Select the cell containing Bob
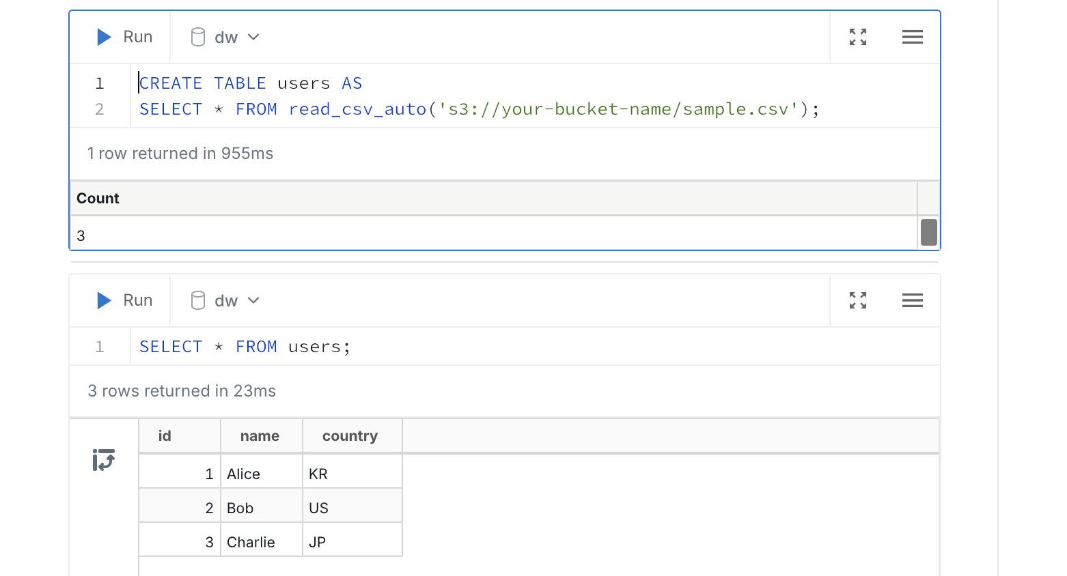The width and height of the screenshot is (1067, 576). [239, 507]
